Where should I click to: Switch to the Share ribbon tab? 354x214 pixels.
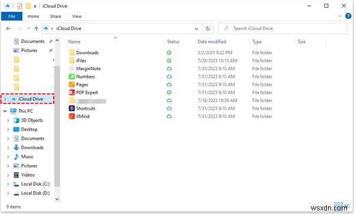55,17
